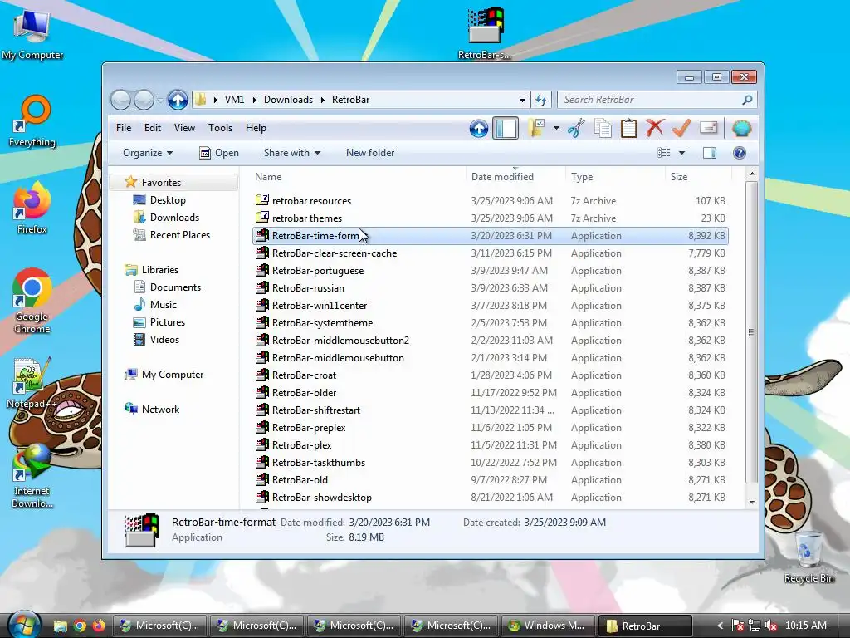Click the globe shell icon in toolbar

point(741,129)
